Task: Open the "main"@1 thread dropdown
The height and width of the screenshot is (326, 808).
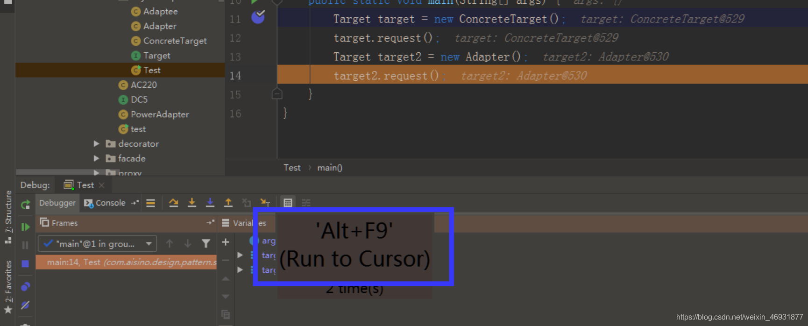Action: (97, 243)
